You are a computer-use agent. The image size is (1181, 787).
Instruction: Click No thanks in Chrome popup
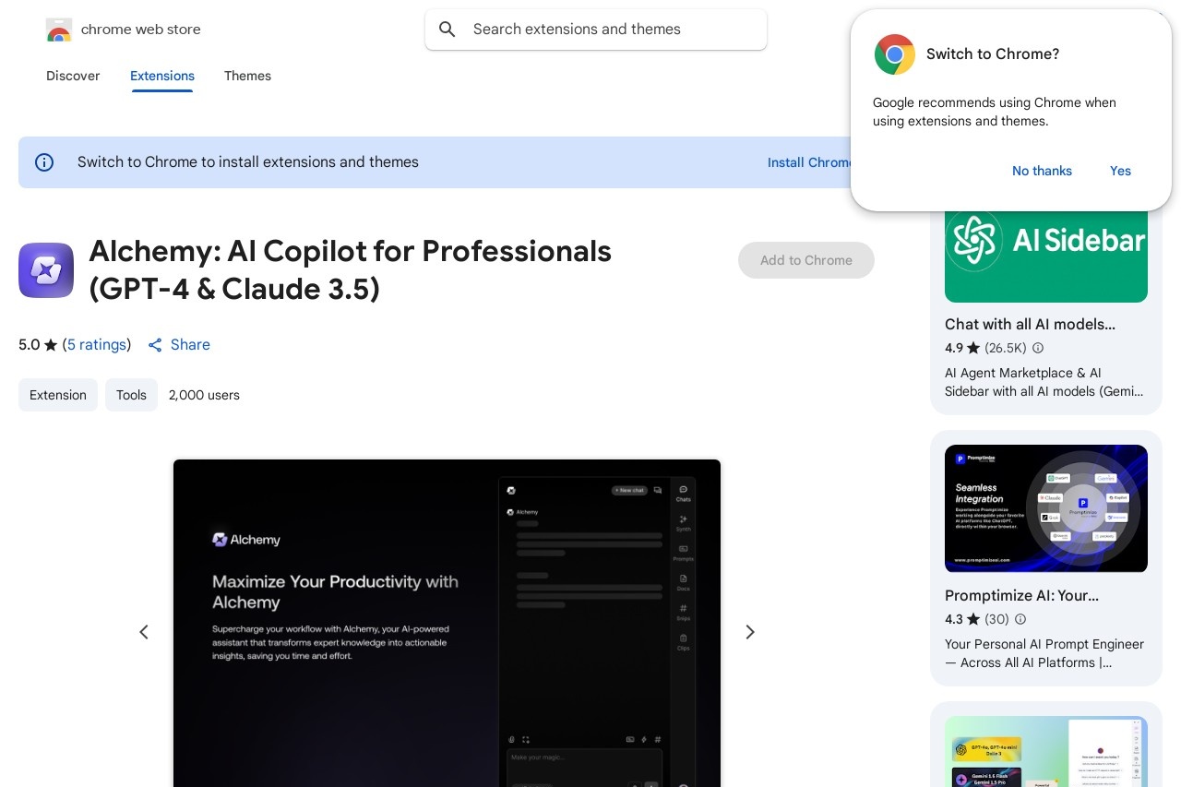[1042, 171]
